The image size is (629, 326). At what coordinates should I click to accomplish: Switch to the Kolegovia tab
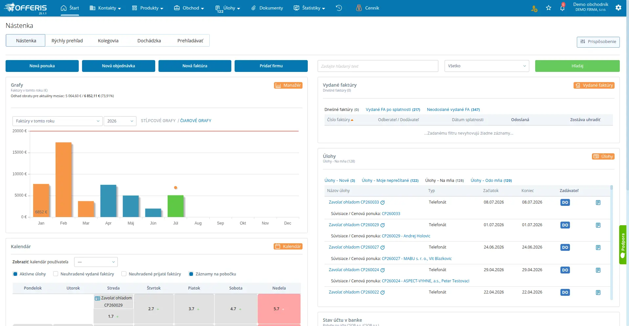(x=108, y=41)
